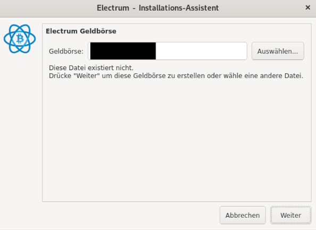The height and width of the screenshot is (230, 316).
Task: Focus the Geldbörse file name field
Action: pyautogui.click(x=168, y=51)
